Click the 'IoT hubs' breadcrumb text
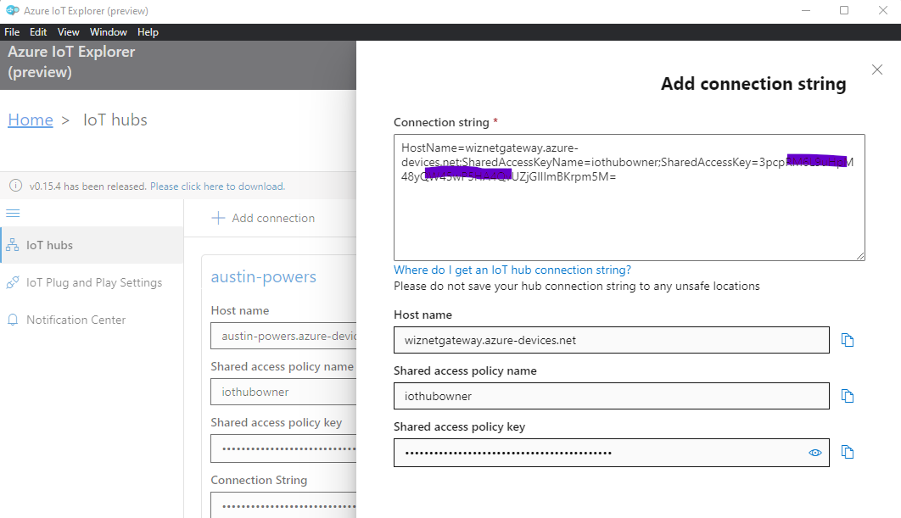This screenshot has width=901, height=518. [x=115, y=120]
